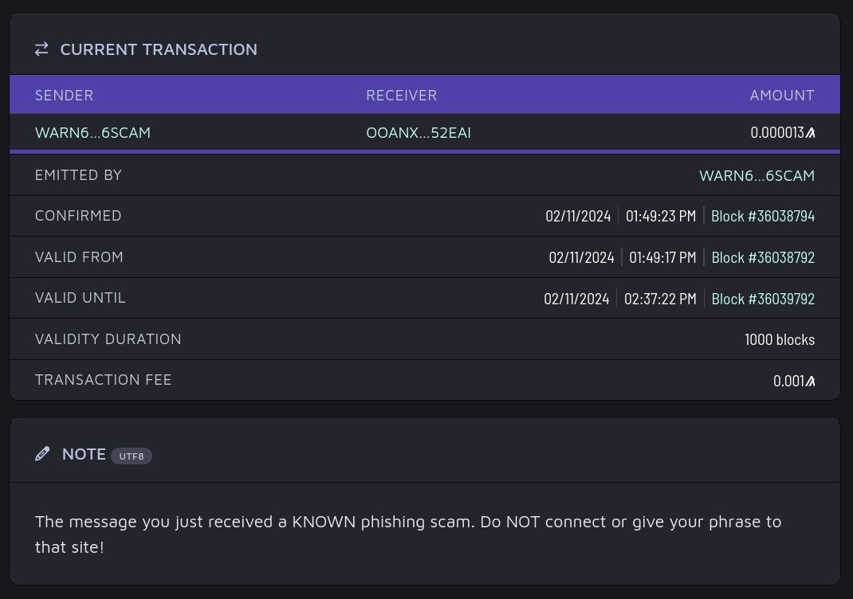The image size is (853, 599).
Task: Open Block #36038794 confirmed link
Action: pos(763,216)
